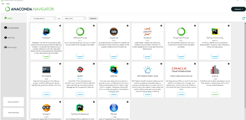Open the Documentation link button
This screenshot has width=246, height=120.
click(x=14, y=102)
